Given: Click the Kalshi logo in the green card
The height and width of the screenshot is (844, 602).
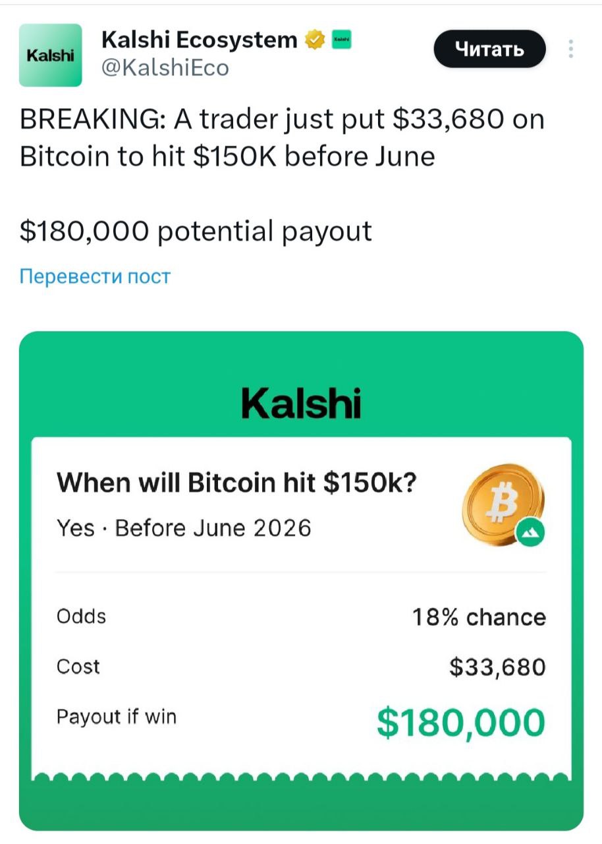Looking at the screenshot, I should pos(301,403).
